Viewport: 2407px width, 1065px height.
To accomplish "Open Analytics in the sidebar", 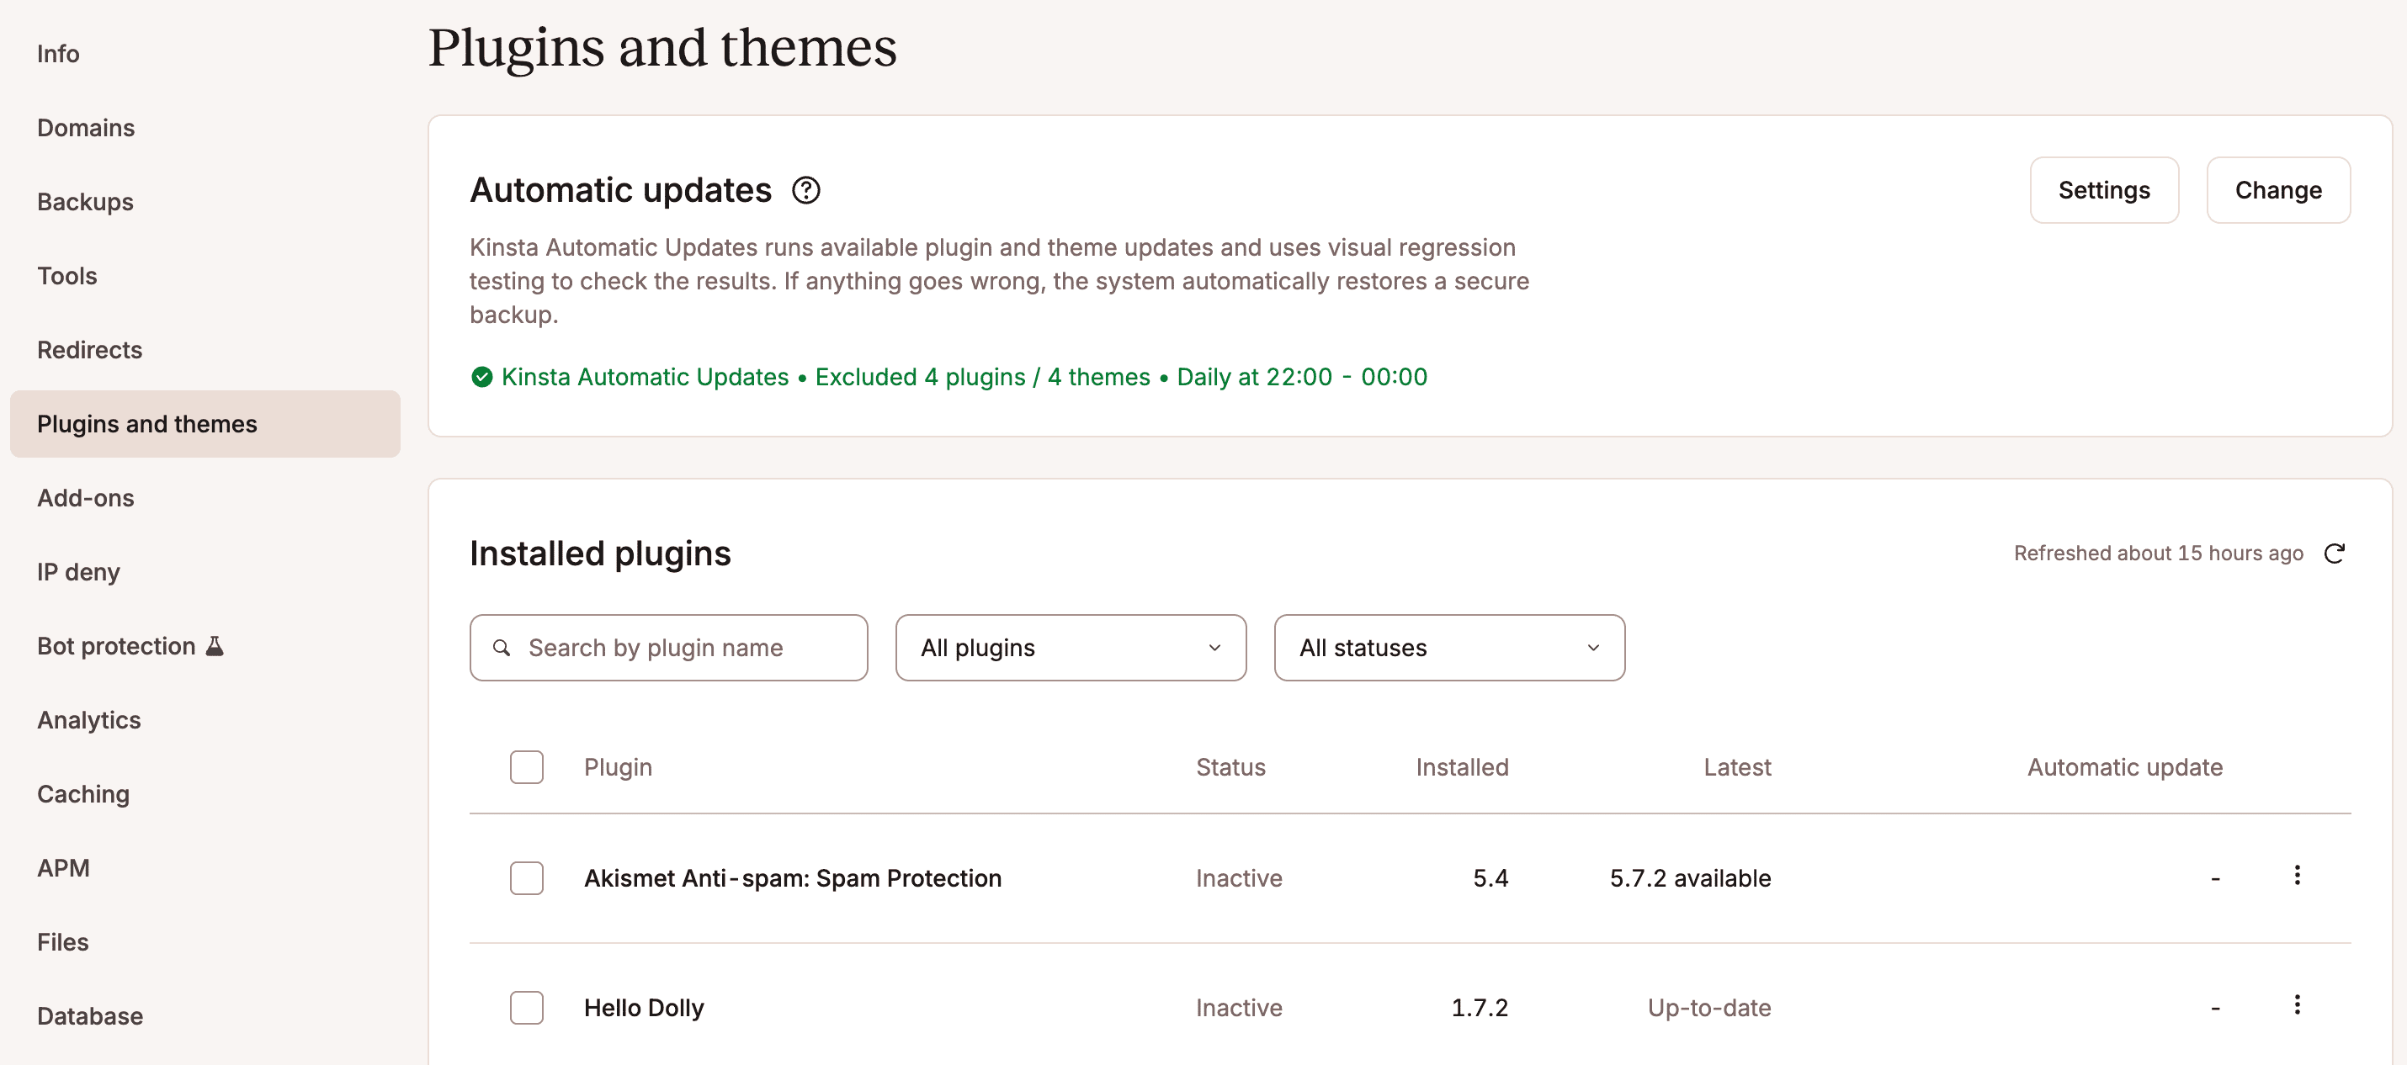I will click(88, 720).
